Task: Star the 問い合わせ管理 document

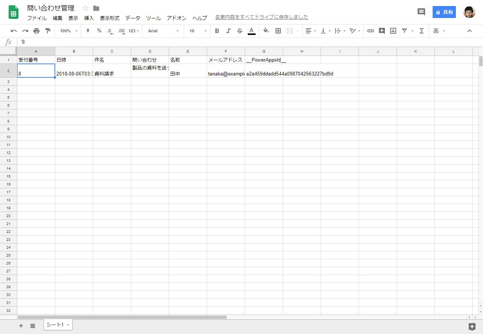Action: point(86,8)
